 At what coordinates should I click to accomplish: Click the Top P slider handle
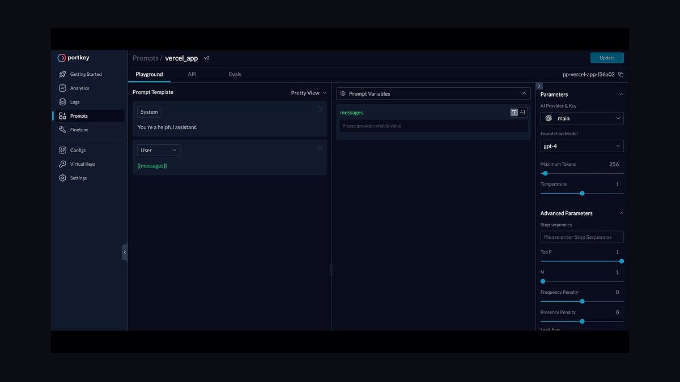[622, 261]
